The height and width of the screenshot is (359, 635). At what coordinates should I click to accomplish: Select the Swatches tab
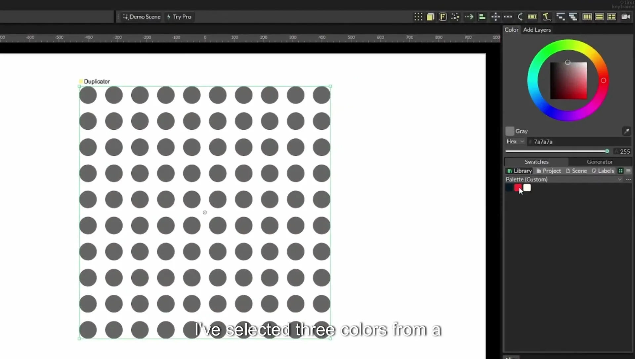(x=536, y=162)
